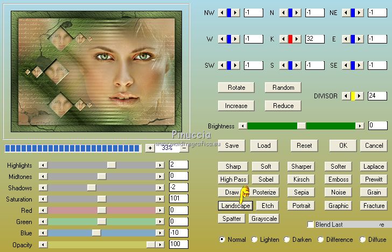Apply the Sharper preset
Viewport: 392px width, 252px height.
301,167
